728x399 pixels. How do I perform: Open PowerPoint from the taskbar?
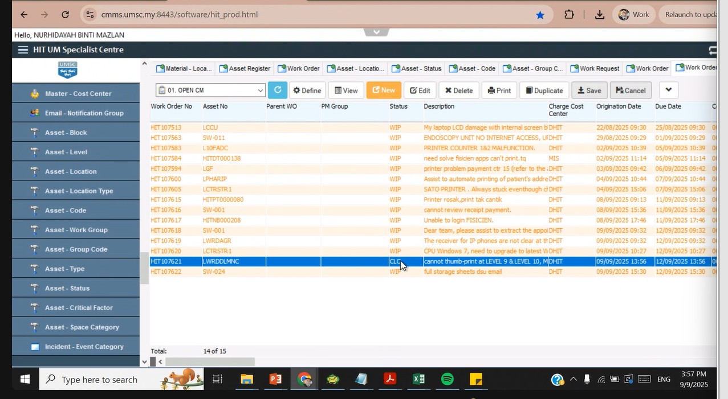[x=275, y=379]
